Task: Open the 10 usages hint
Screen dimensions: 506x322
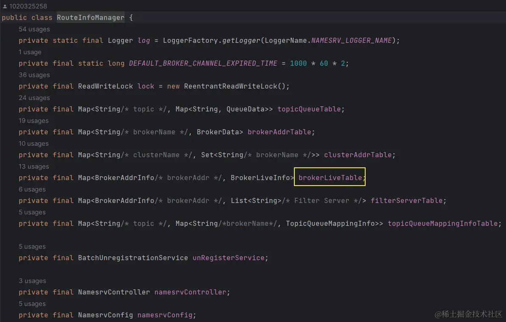Action: click(34, 144)
